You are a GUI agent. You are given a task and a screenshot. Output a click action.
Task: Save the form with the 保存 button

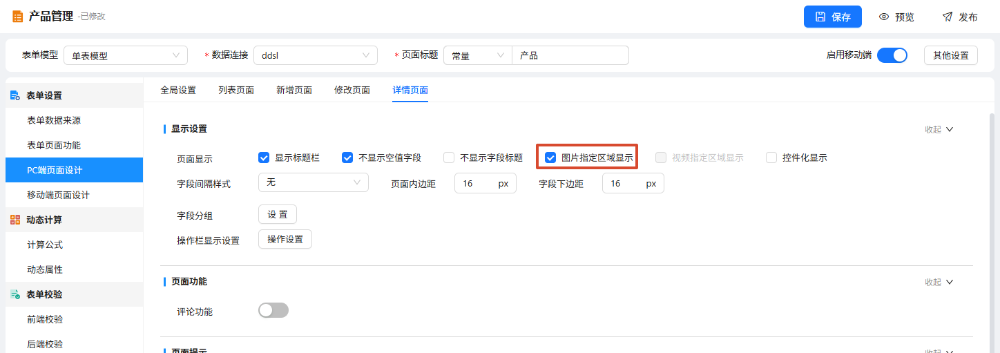point(833,17)
